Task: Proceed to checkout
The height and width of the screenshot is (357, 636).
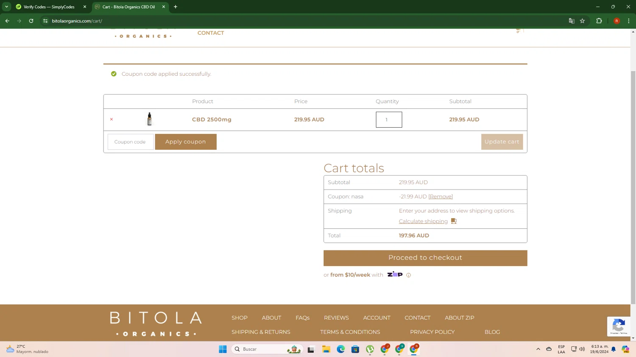Action: click(425, 258)
